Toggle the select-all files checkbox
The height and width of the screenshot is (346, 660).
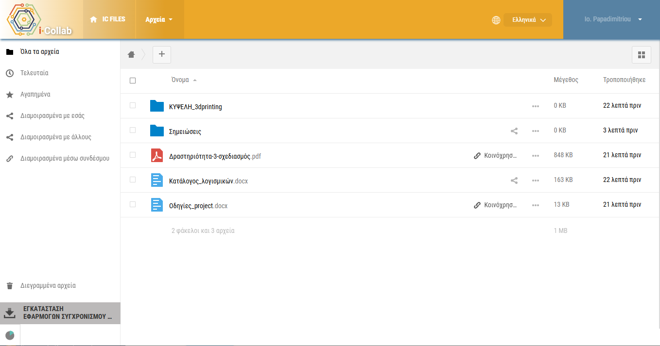(x=133, y=81)
